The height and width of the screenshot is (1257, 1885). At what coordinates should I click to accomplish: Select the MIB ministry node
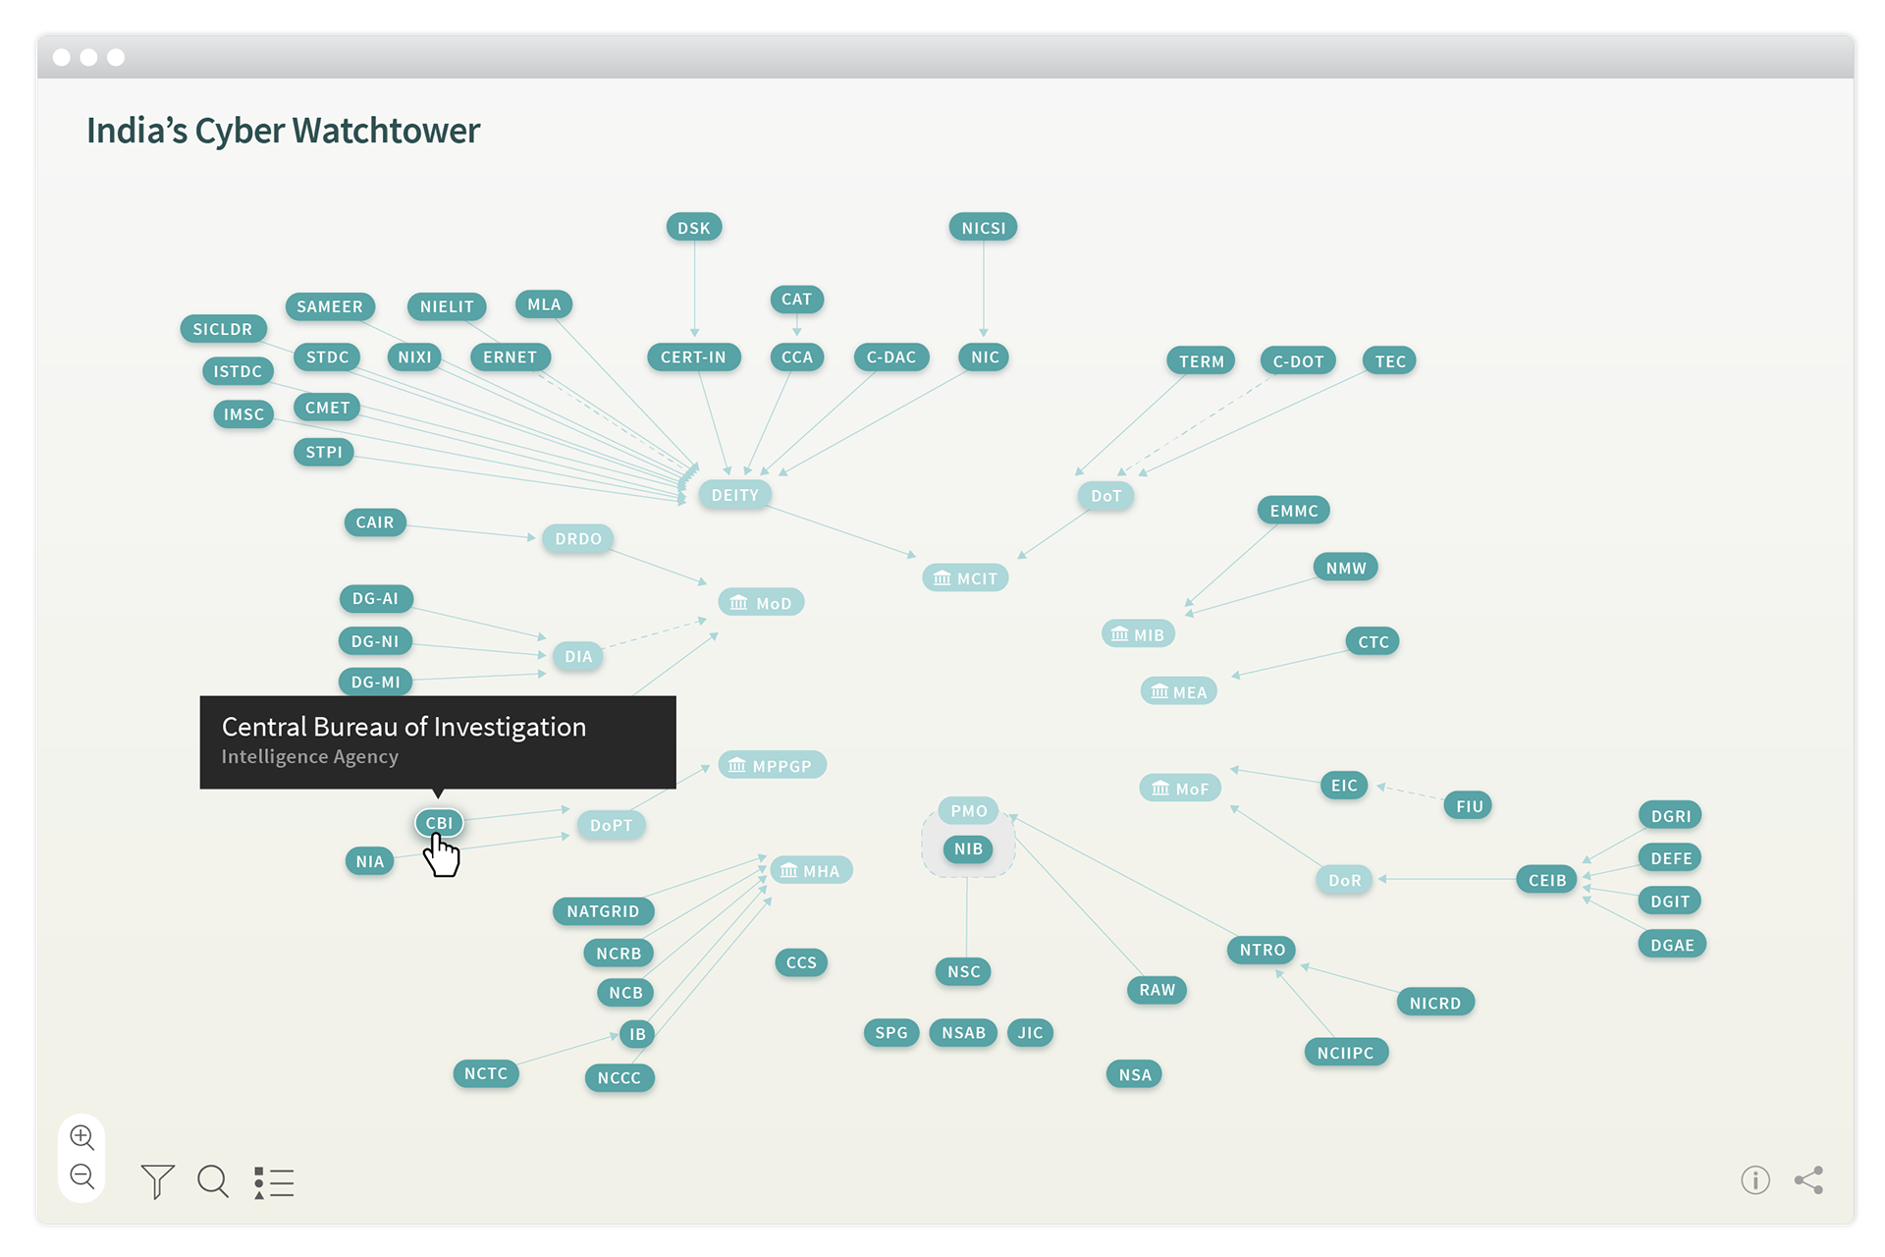tap(1138, 634)
